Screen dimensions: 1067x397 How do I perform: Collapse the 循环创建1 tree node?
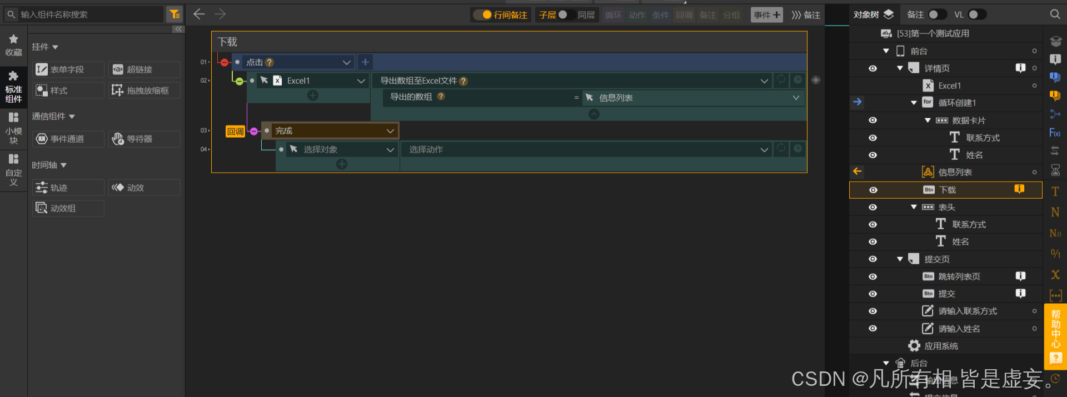[x=914, y=103]
